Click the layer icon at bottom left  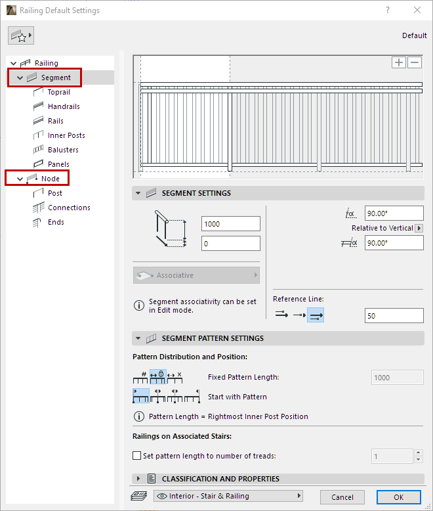click(139, 496)
